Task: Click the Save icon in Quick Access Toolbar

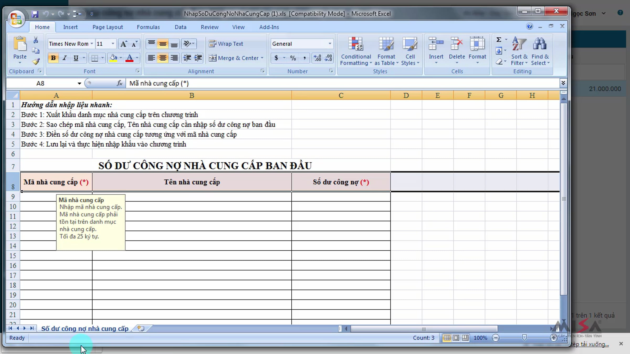Action: (x=35, y=14)
